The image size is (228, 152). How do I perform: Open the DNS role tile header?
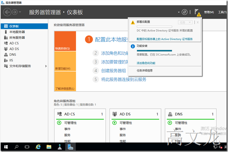pos(190,114)
